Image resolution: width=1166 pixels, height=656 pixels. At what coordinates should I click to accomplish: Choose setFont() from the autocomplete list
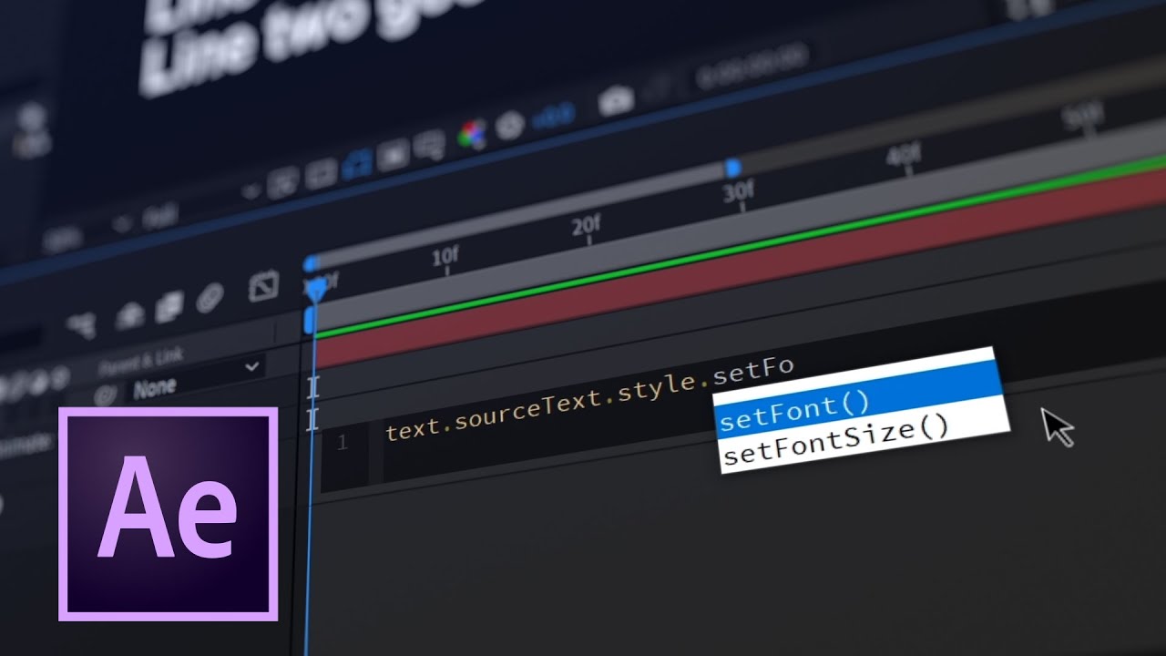point(859,397)
